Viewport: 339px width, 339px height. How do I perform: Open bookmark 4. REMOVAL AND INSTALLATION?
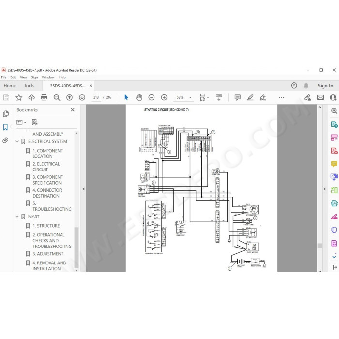pos(49,266)
